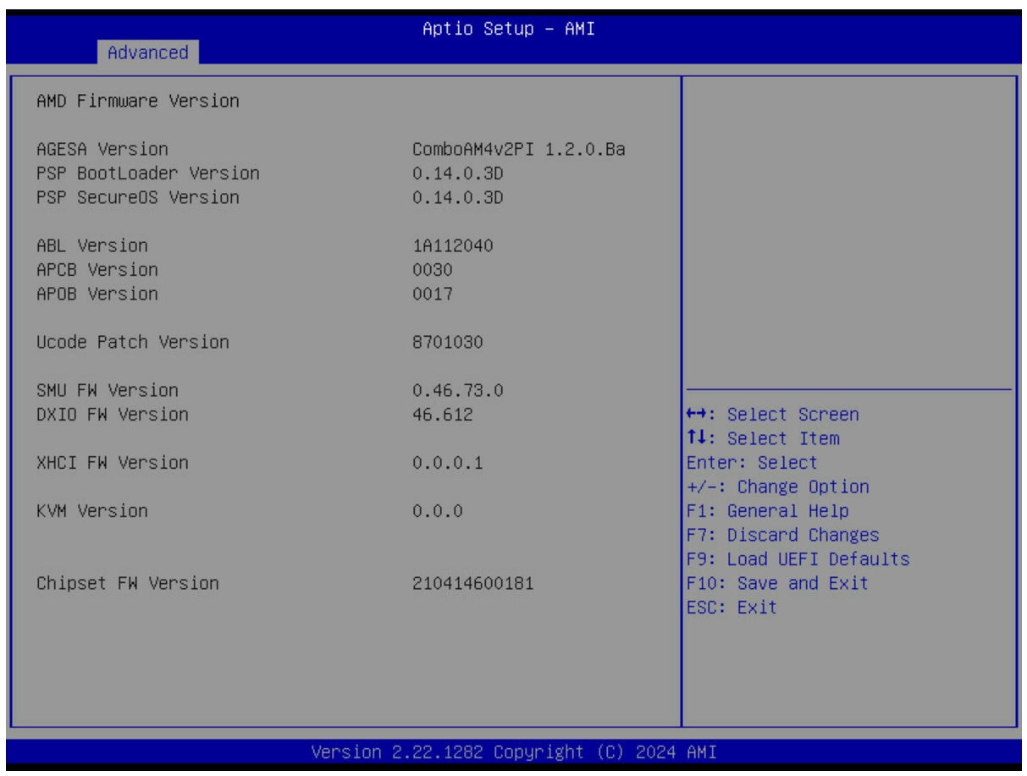Select the KVM Version row
Viewport: 1027px width, 776px height.
[x=92, y=511]
